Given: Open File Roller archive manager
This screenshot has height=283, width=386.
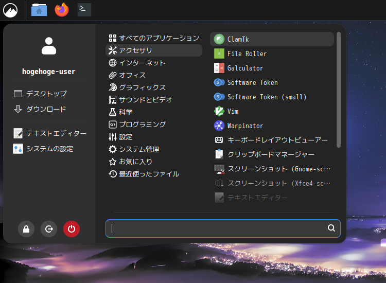Looking at the screenshot, I should pos(272,54).
